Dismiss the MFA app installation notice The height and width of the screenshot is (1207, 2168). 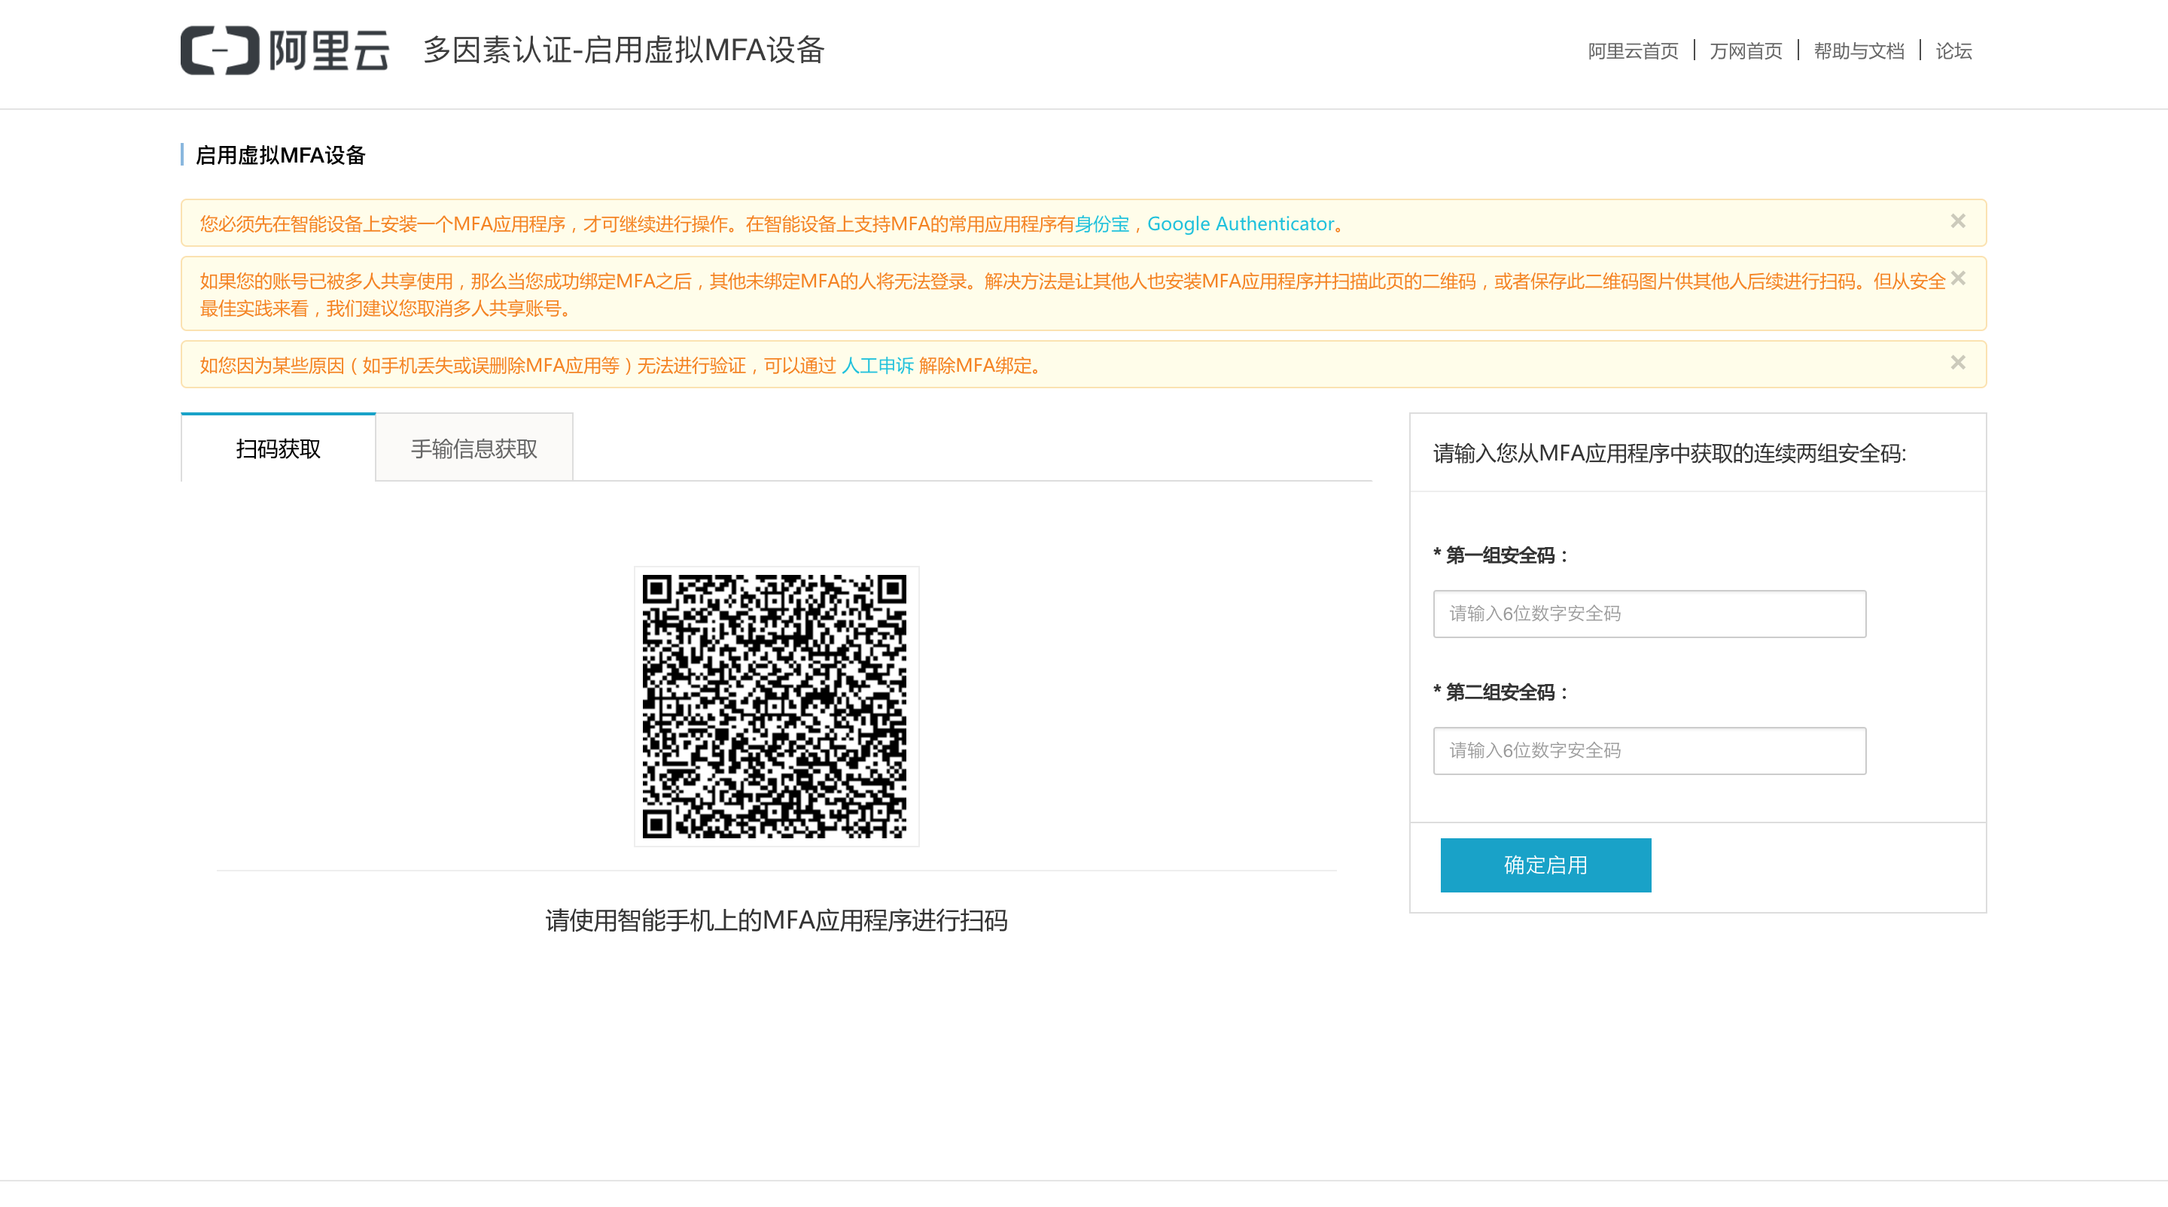tap(1957, 220)
